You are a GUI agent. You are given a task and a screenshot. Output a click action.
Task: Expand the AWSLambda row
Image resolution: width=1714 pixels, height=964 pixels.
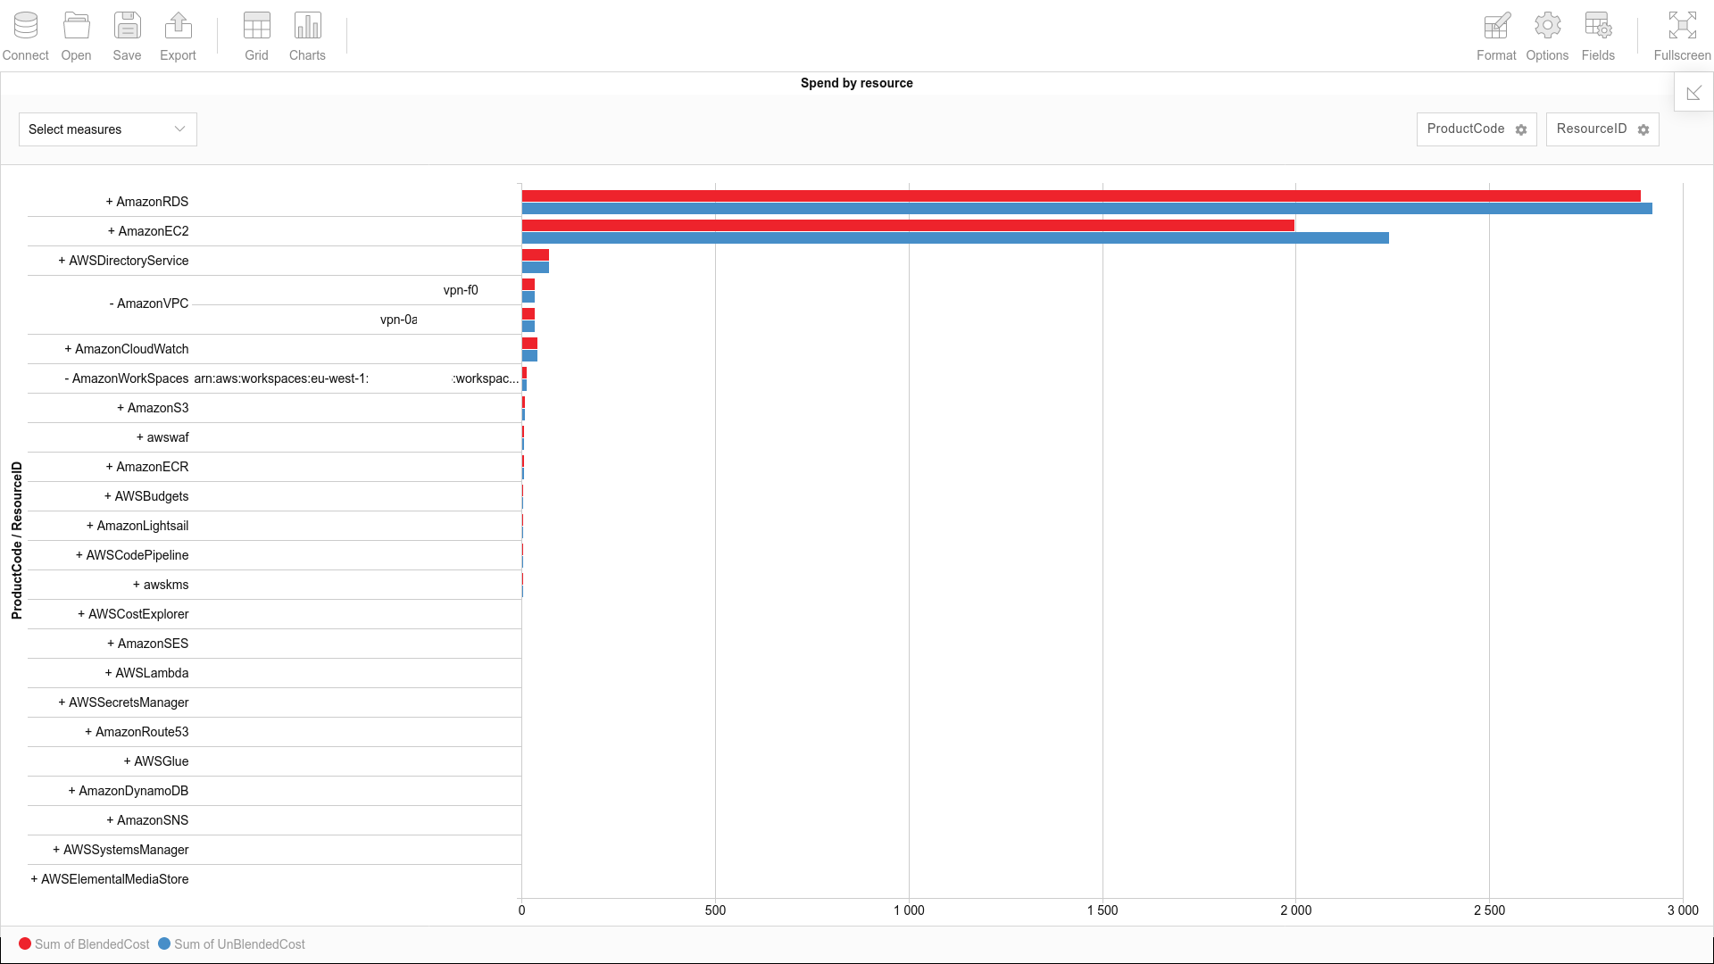point(146,673)
